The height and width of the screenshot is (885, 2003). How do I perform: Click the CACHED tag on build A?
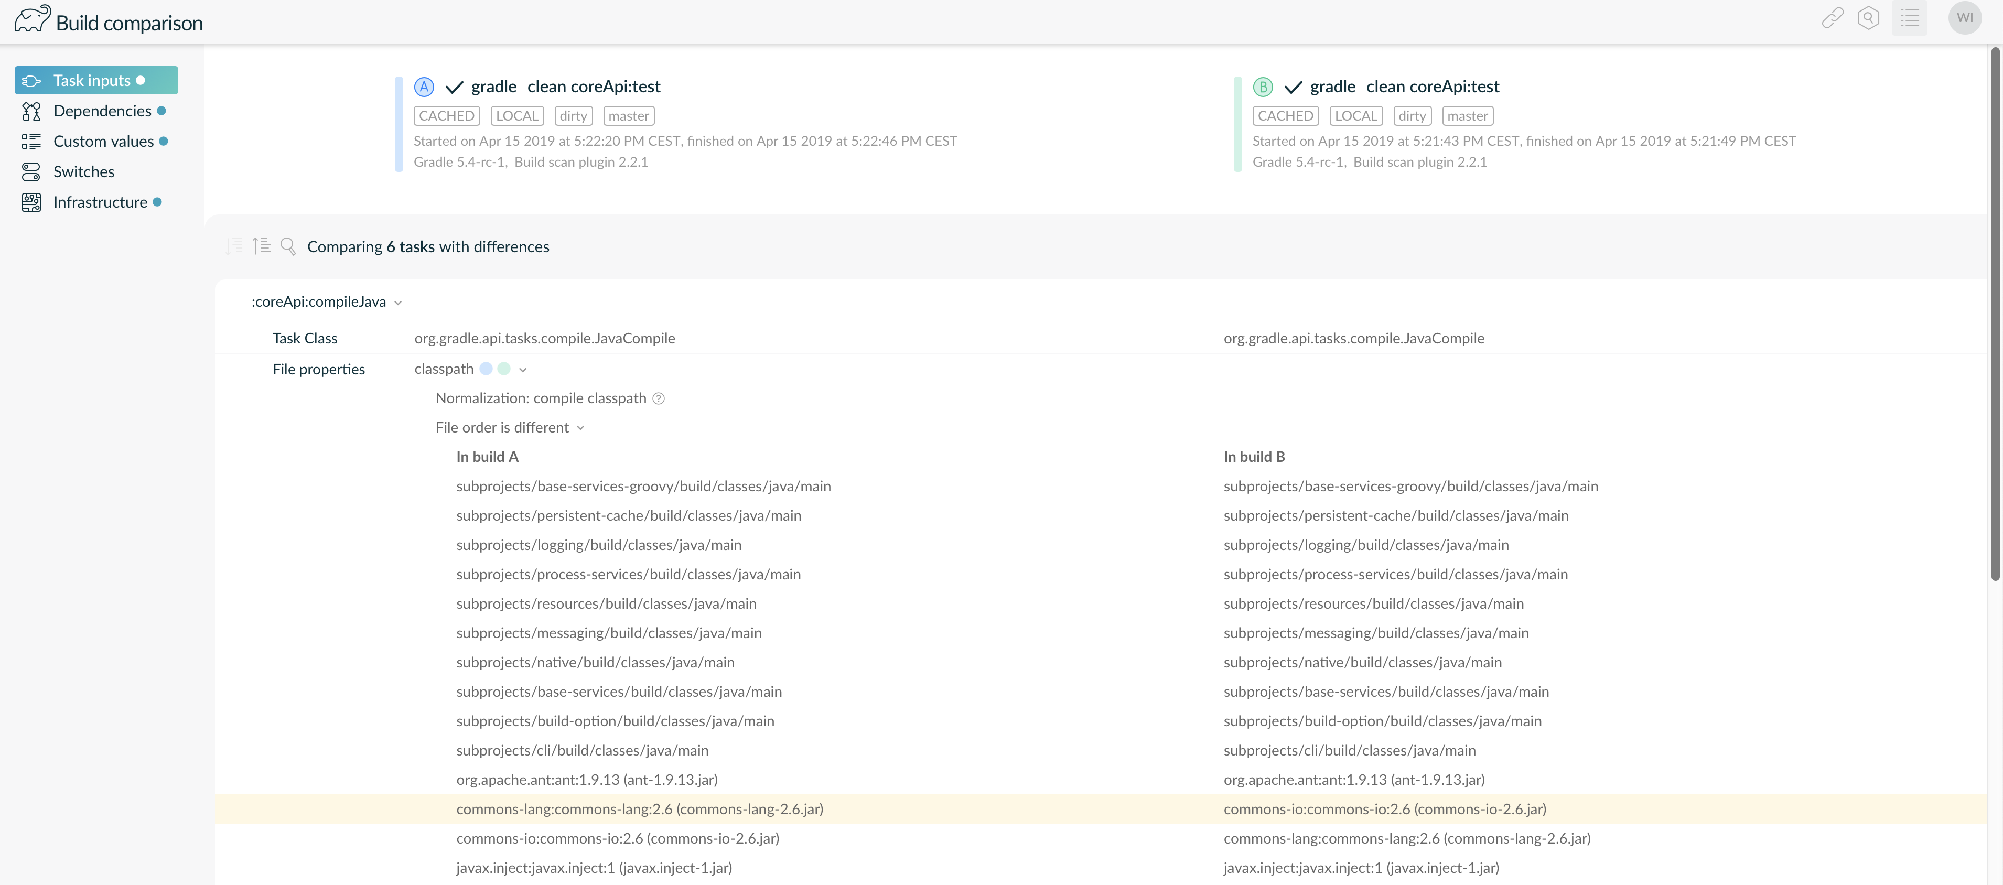pyautogui.click(x=446, y=115)
